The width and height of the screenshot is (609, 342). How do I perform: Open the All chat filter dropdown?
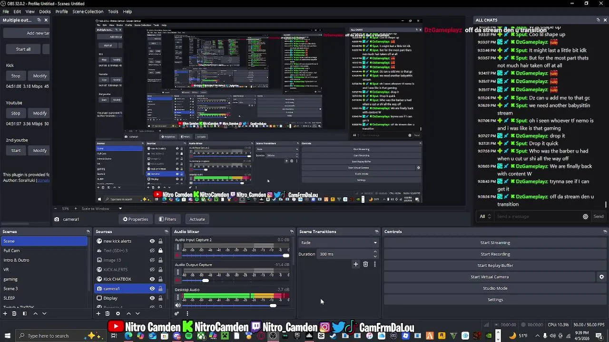coord(485,217)
